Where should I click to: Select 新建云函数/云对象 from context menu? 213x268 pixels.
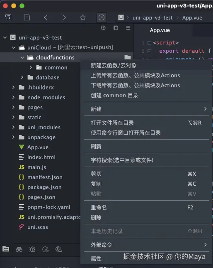pyautogui.click(x=114, y=66)
